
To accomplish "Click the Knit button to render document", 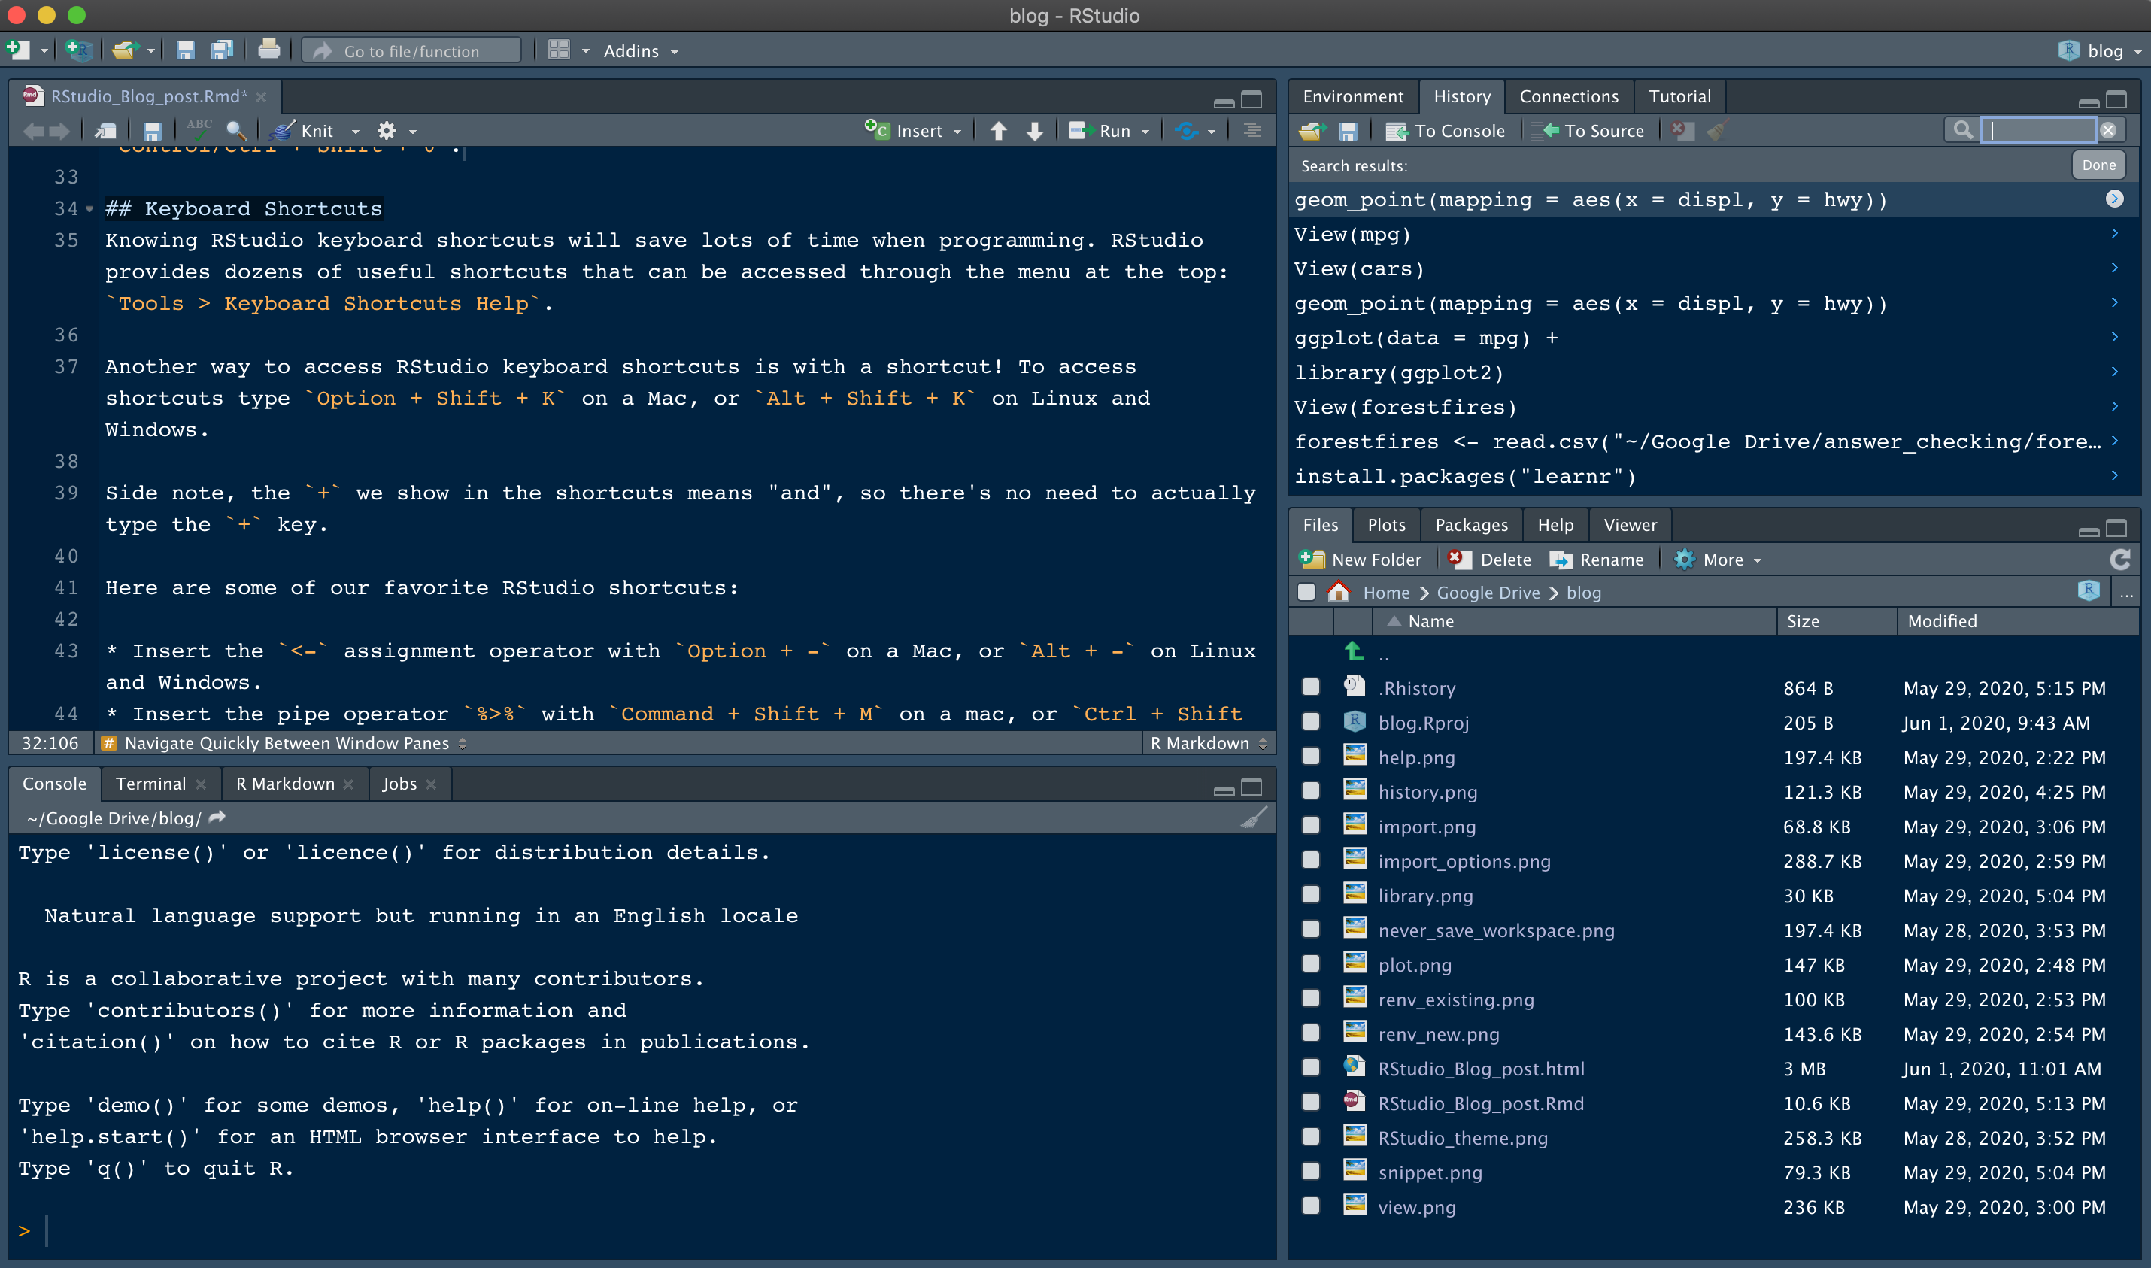I will point(311,130).
